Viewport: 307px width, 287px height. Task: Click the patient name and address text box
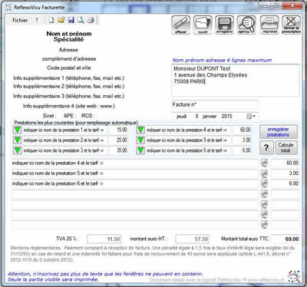pyautogui.click(x=235, y=80)
